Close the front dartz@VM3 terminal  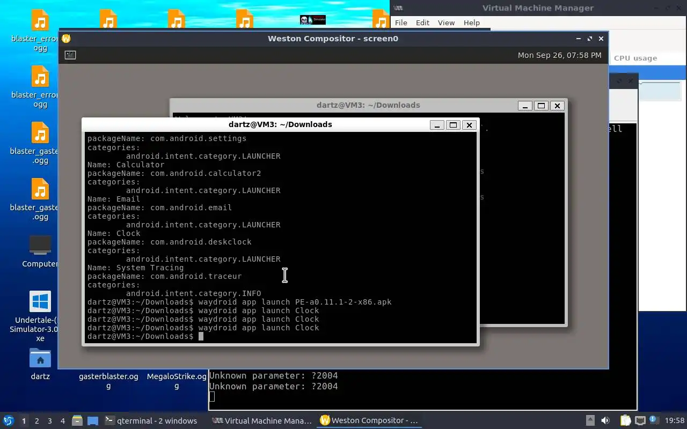pos(469,125)
